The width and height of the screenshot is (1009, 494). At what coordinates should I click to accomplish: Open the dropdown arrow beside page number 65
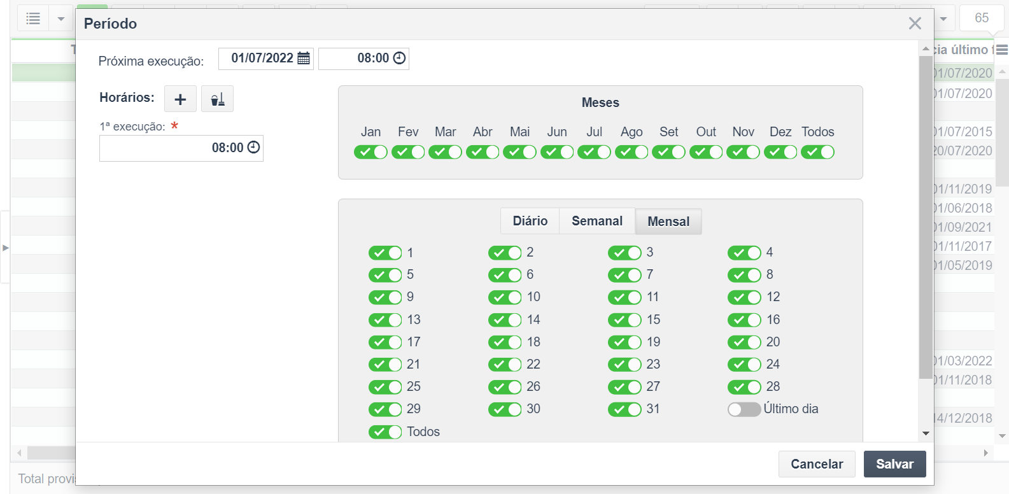click(943, 18)
